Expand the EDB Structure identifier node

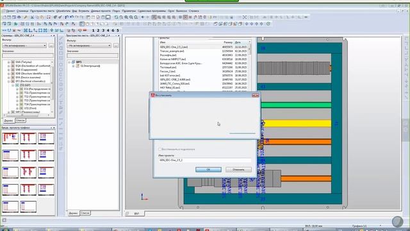[x=8, y=74]
